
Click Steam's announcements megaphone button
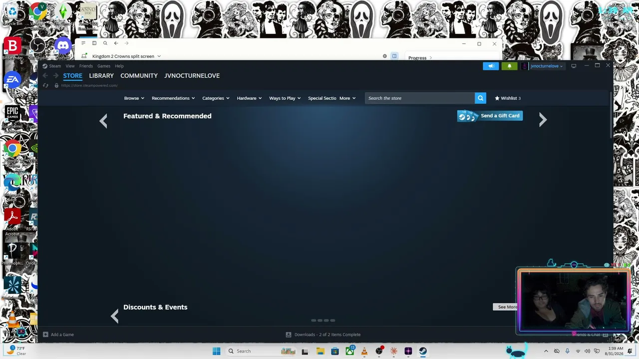[491, 66]
